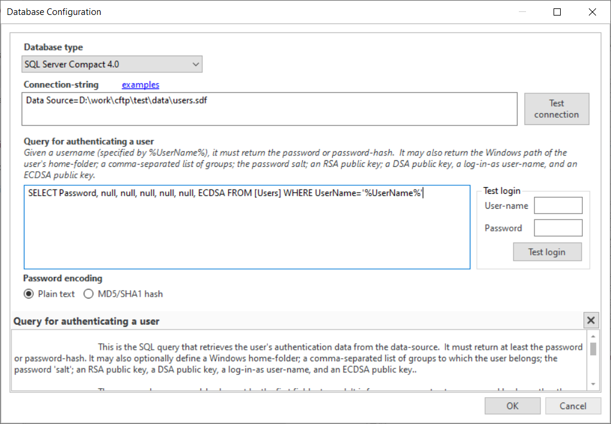This screenshot has height=424, width=611.
Task: Click the Password test login field
Action: pos(558,227)
